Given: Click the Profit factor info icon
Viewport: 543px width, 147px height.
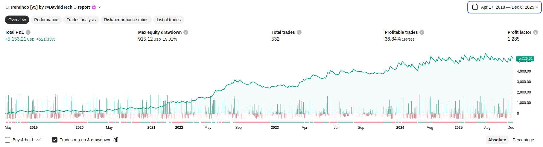Looking at the screenshot, I should [536, 32].
